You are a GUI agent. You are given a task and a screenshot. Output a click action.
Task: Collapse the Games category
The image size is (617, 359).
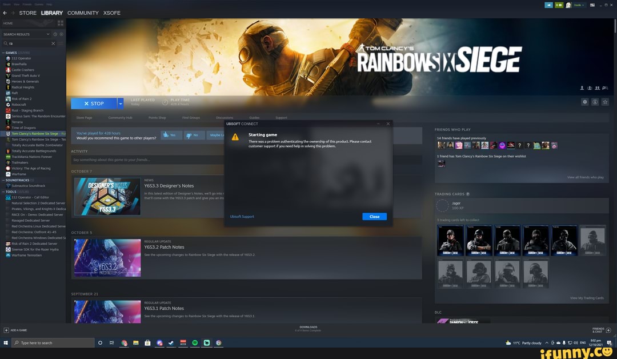[3, 53]
